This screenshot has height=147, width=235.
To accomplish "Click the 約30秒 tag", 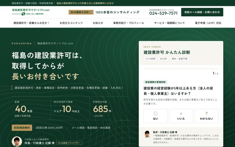I will [163, 59].
